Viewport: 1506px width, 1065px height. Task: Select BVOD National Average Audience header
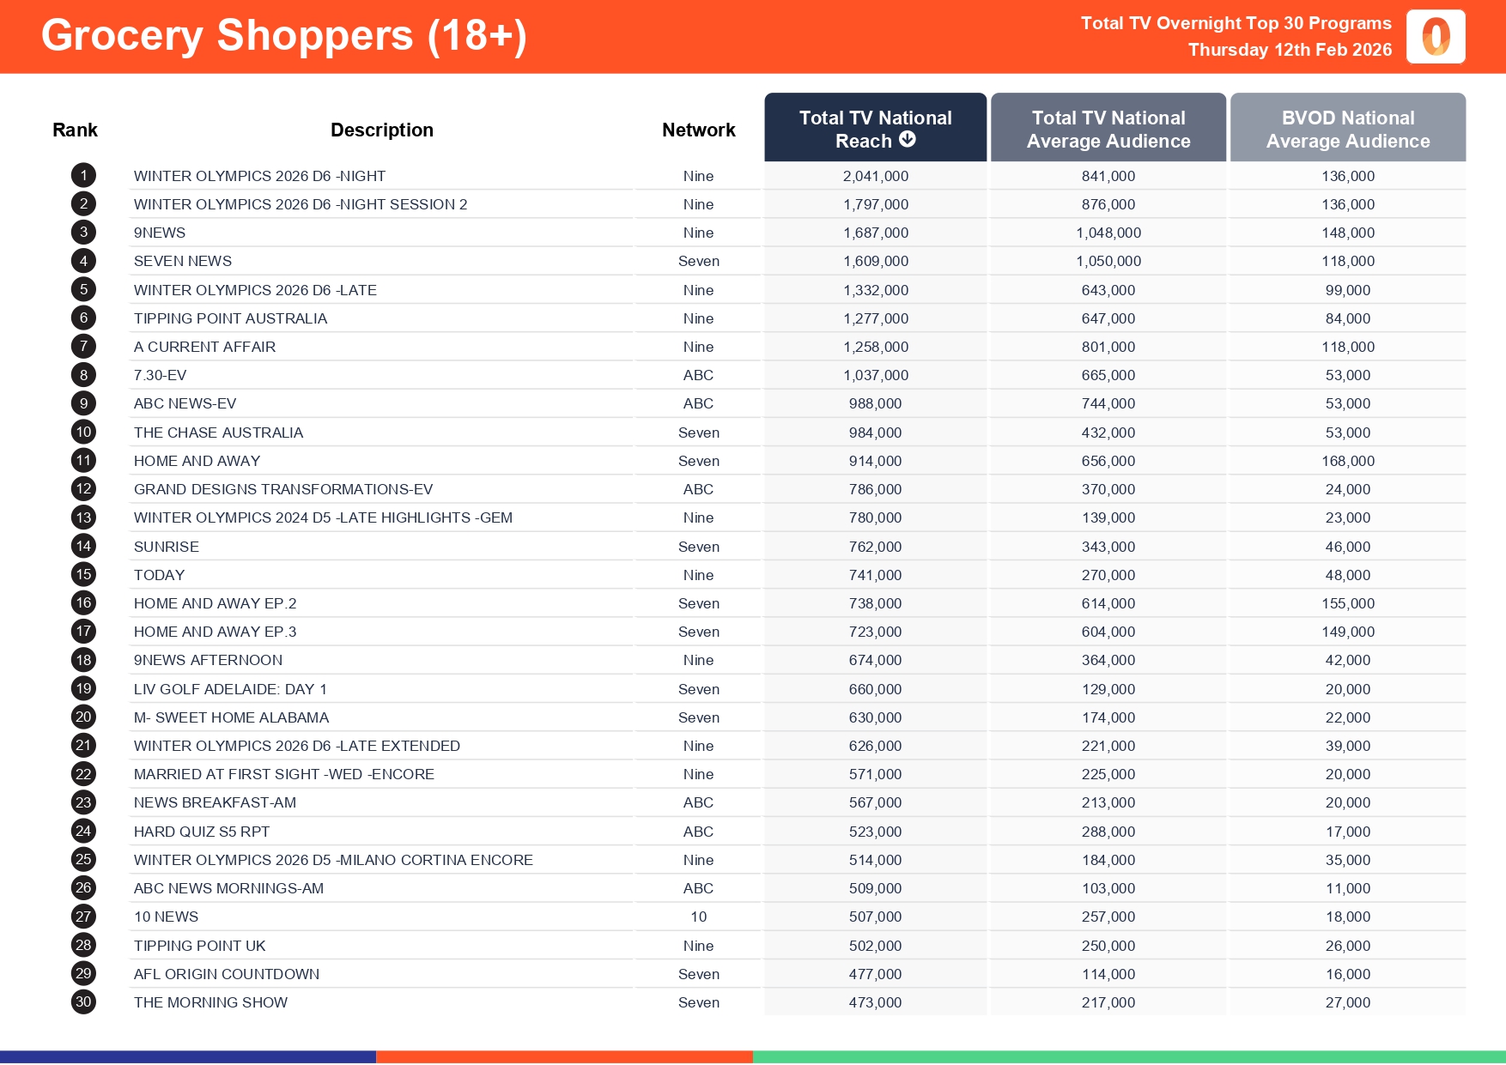pyautogui.click(x=1347, y=129)
